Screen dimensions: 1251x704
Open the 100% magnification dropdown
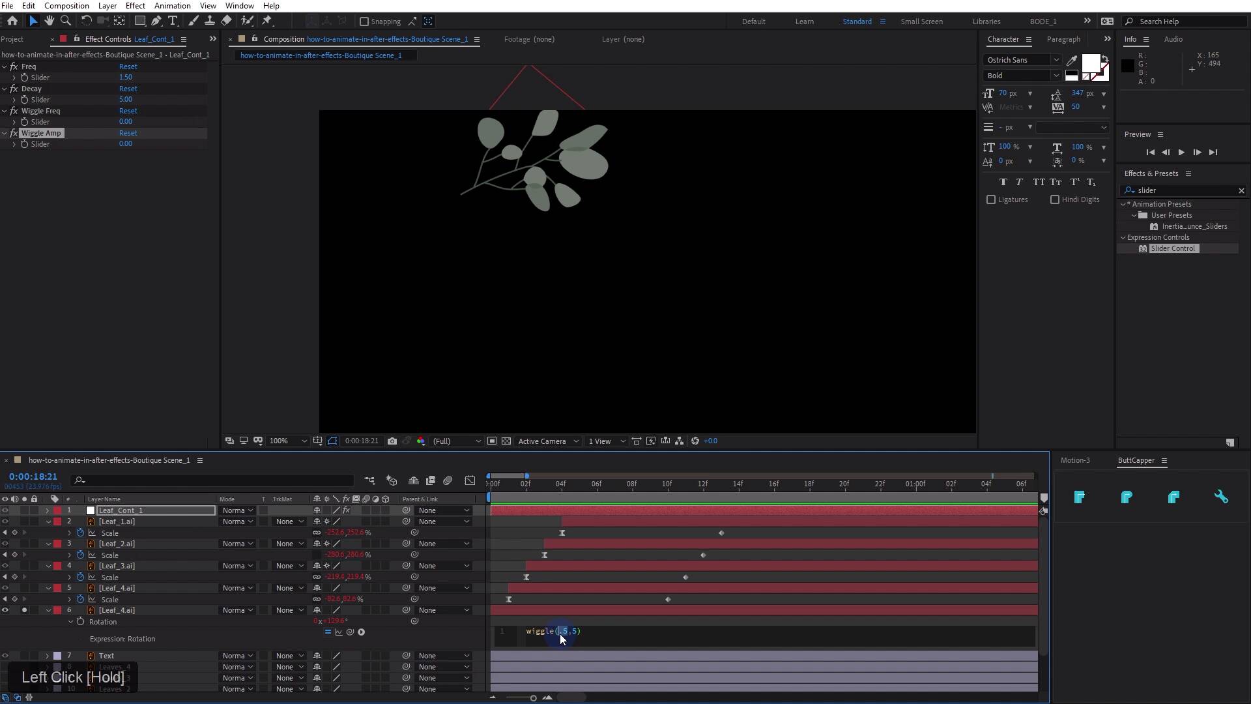288,441
